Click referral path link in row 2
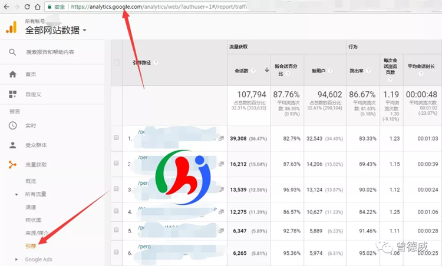442x266 pixels. tap(143, 158)
